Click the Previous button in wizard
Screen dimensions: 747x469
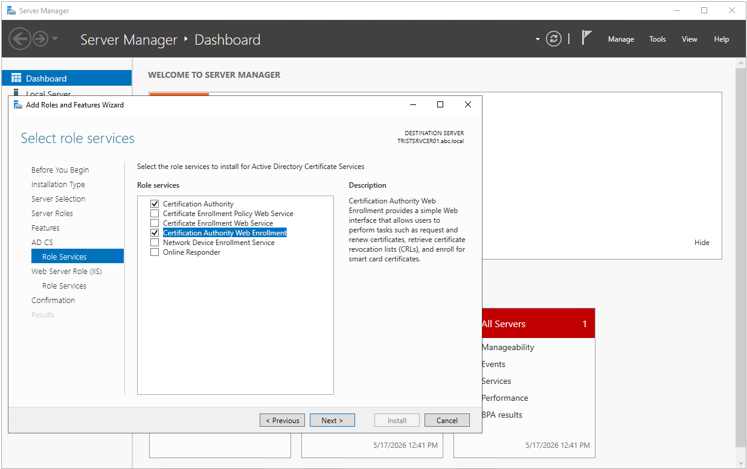click(x=282, y=421)
